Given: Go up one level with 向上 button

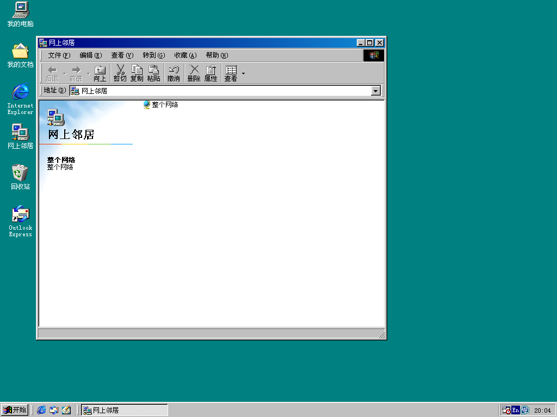Looking at the screenshot, I should tap(100, 73).
